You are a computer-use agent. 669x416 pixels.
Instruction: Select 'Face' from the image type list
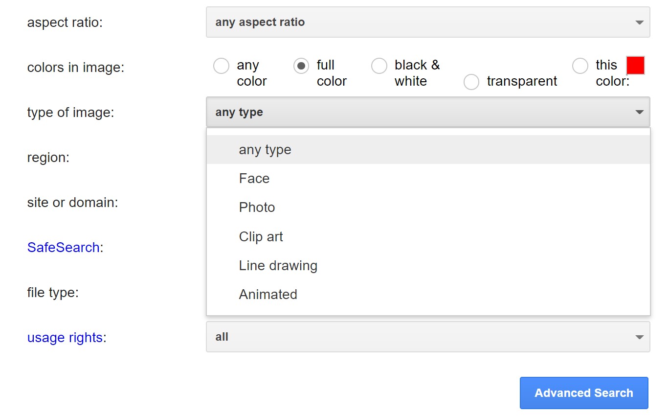(x=254, y=178)
